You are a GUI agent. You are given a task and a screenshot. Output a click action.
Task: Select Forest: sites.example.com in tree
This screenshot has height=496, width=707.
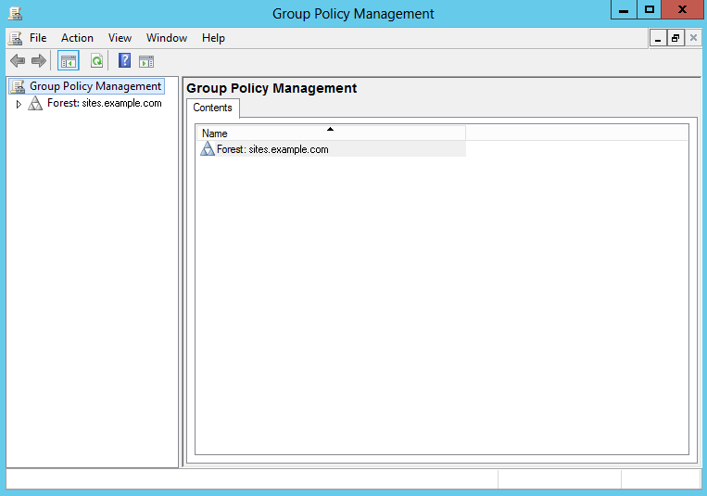(x=104, y=103)
